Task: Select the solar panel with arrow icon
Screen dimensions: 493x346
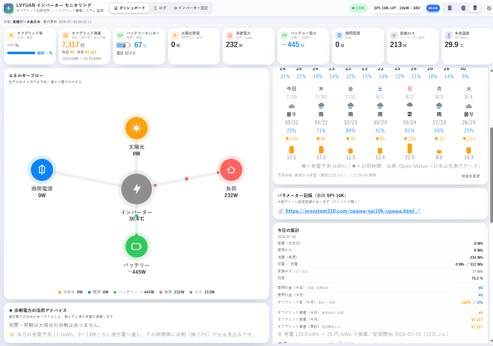Action: pyautogui.click(x=463, y=8)
